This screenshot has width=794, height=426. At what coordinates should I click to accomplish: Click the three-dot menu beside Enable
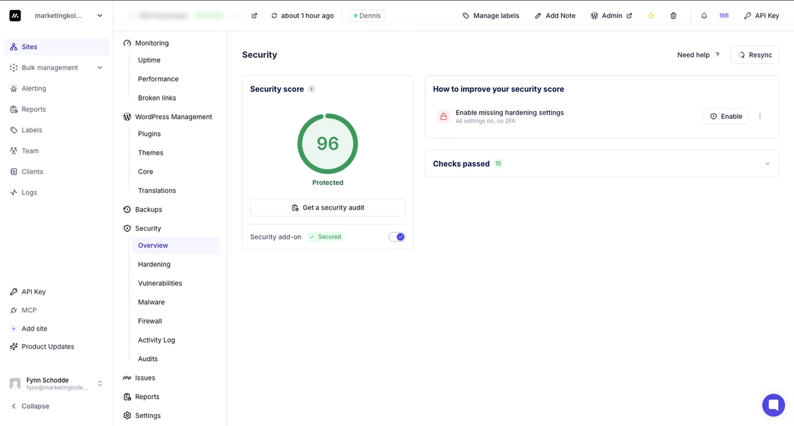[760, 116]
